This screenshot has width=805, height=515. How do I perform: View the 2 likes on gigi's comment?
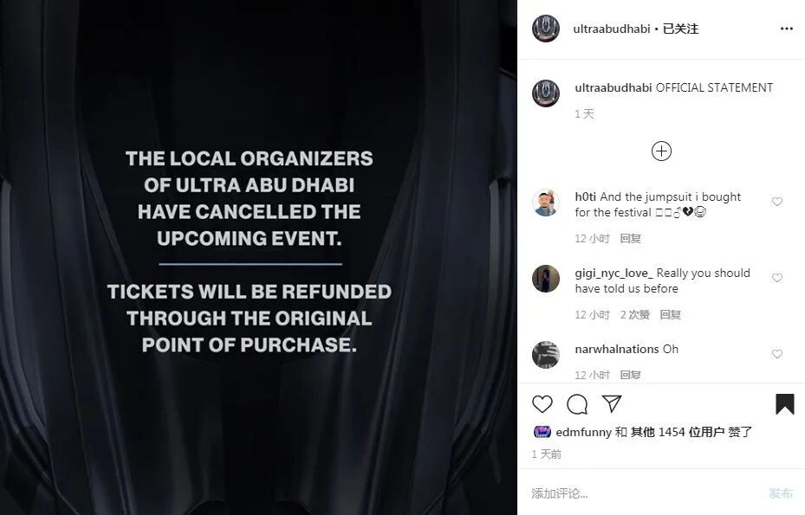pos(634,314)
